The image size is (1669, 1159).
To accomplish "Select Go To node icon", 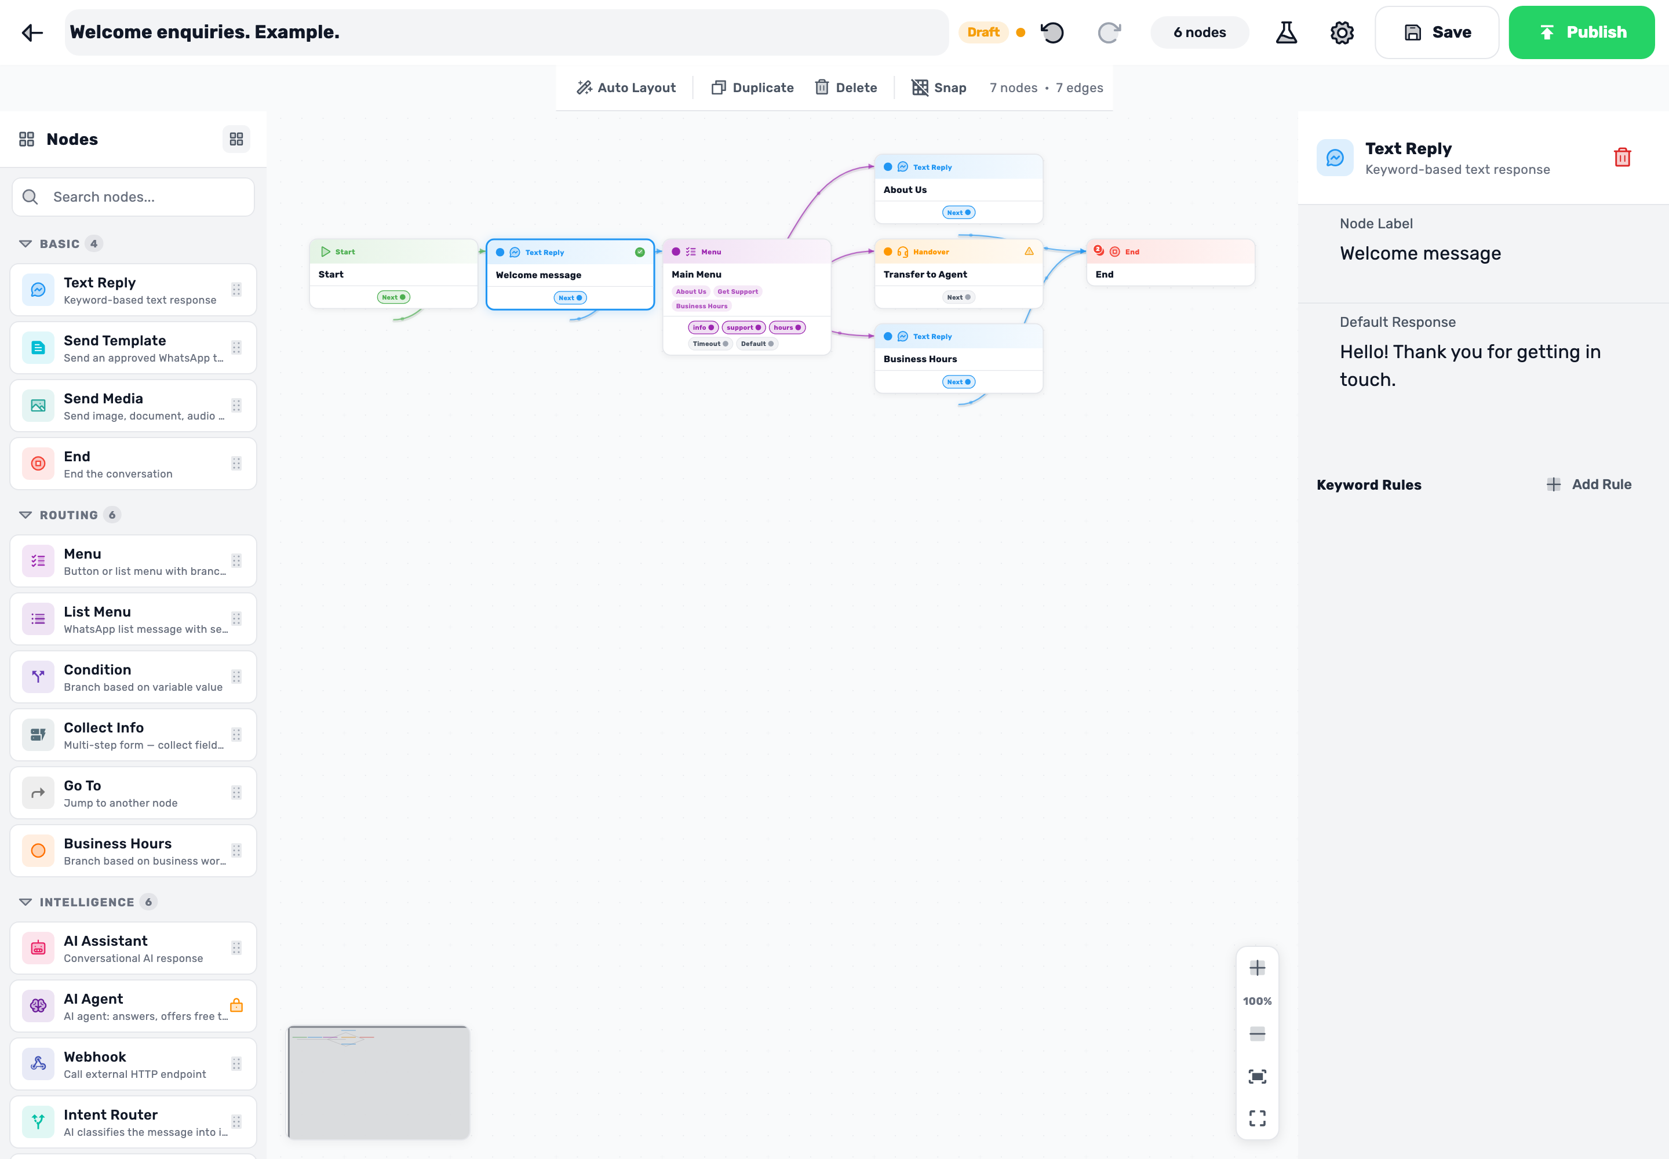I will pyautogui.click(x=38, y=793).
